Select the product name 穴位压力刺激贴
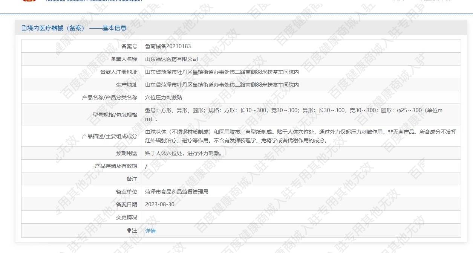473x253 pixels. (x=164, y=98)
